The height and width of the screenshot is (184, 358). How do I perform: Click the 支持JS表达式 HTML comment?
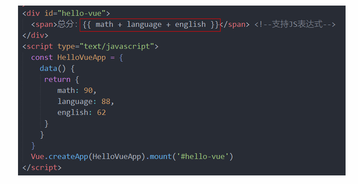point(295,24)
